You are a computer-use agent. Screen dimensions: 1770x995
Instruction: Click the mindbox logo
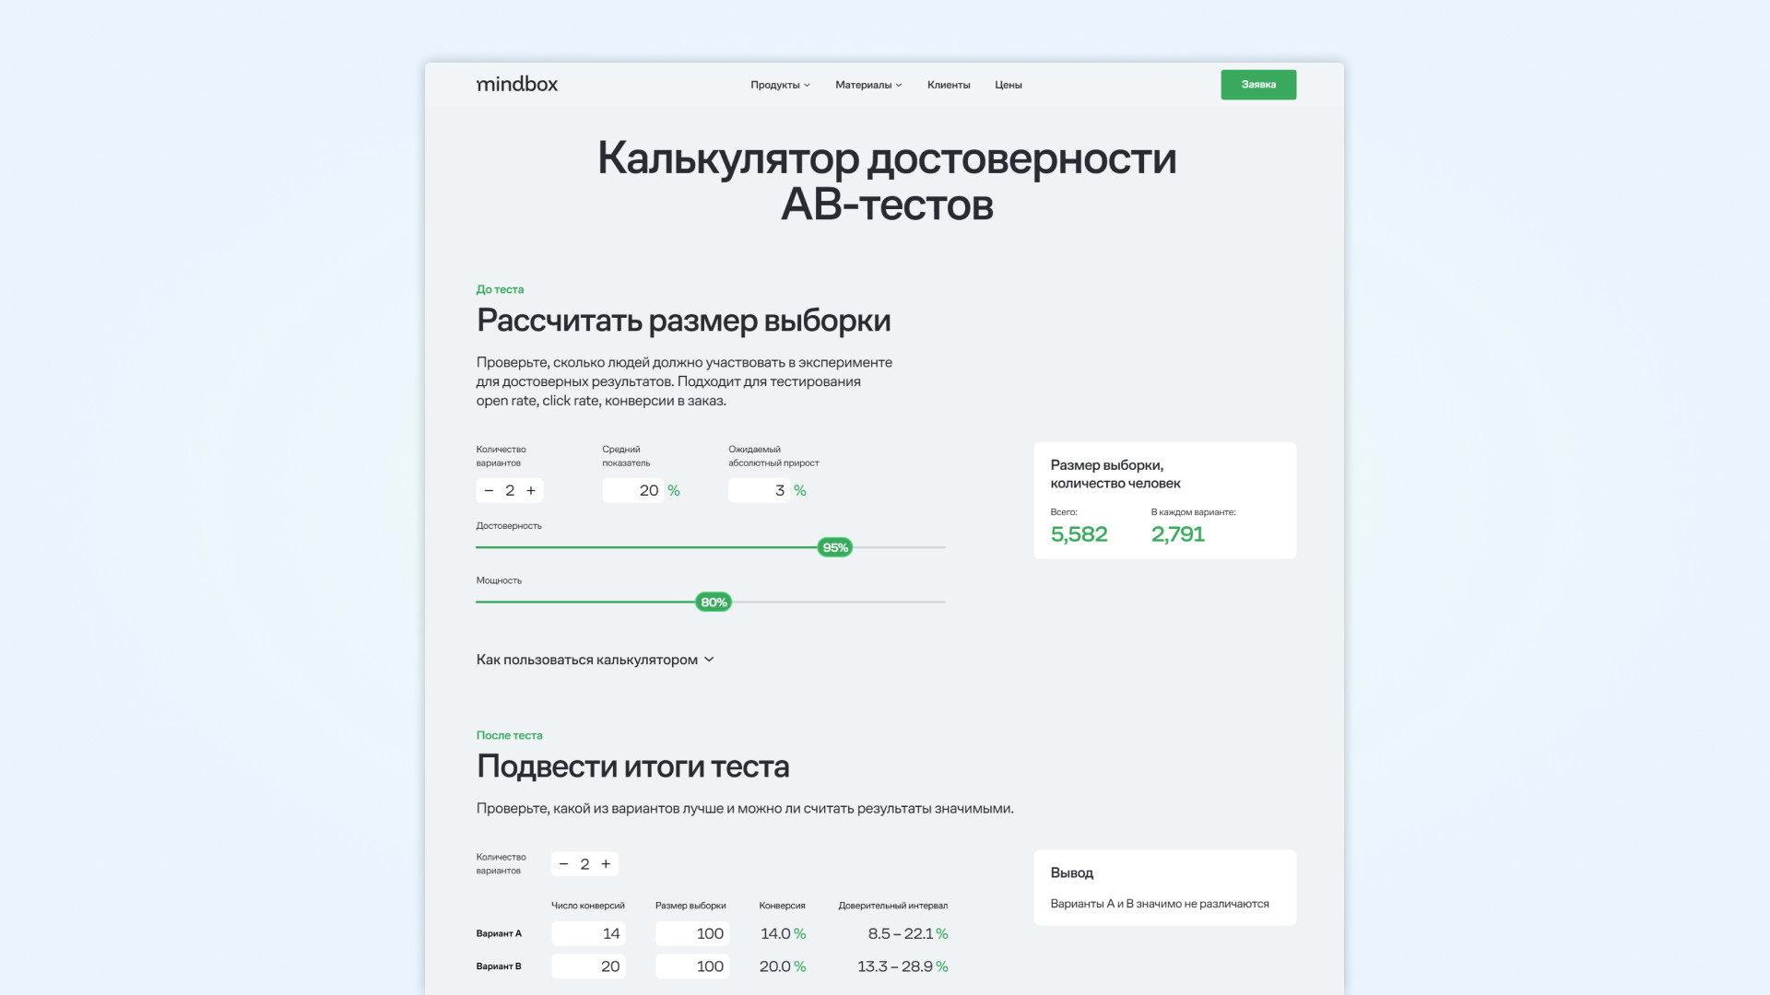pyautogui.click(x=516, y=84)
